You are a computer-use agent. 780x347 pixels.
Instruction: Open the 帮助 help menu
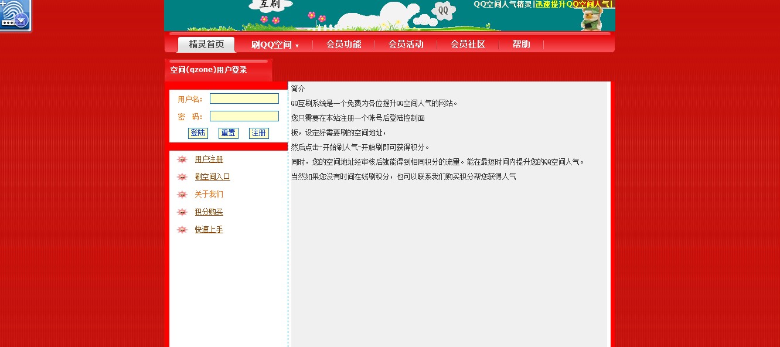(x=521, y=45)
